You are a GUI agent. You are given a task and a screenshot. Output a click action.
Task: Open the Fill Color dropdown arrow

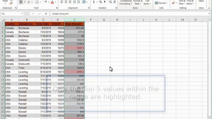pyautogui.click(x=49, y=2)
